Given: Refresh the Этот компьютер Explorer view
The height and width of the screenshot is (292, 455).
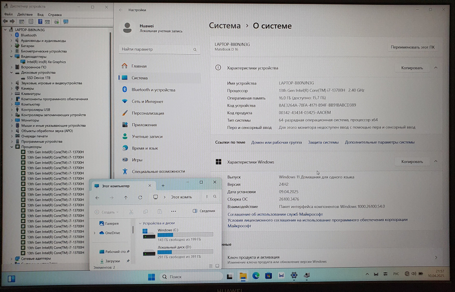Looking at the screenshot, I should pos(140,197).
